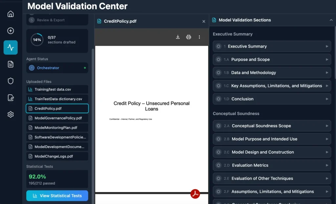Click the plus circle new item icon
336x204 pixels.
coord(10,31)
